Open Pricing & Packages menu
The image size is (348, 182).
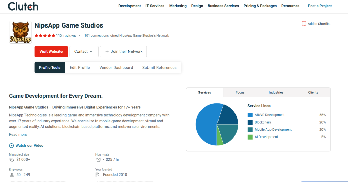pyautogui.click(x=260, y=6)
